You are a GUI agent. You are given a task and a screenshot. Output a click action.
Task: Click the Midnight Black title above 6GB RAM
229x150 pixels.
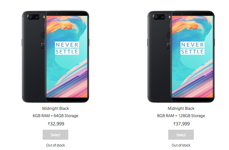55,108
